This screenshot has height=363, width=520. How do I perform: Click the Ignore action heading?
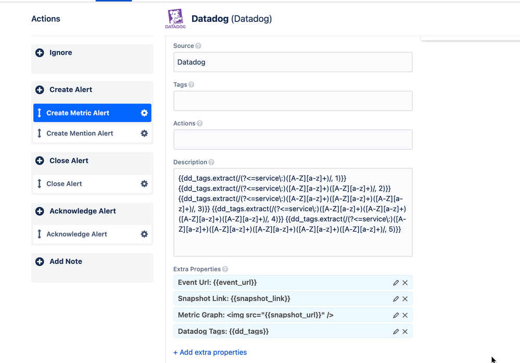coord(61,53)
